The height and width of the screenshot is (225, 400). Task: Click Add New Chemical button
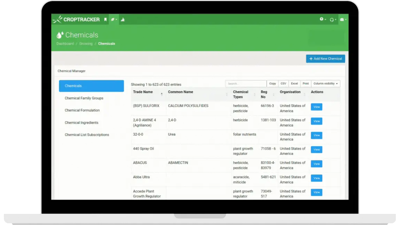[x=325, y=59]
